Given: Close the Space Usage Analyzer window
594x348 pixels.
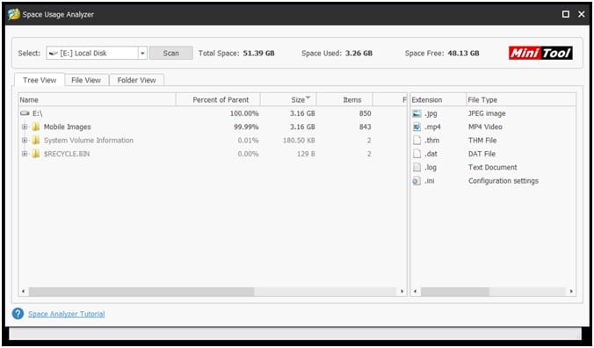Looking at the screenshot, I should point(582,14).
